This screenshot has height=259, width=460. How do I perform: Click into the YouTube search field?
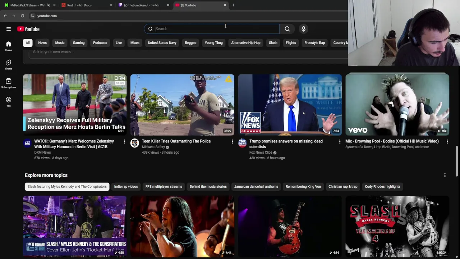[x=212, y=29]
